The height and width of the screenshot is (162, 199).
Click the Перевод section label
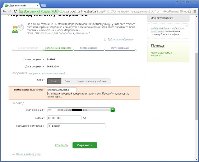pos(18,103)
